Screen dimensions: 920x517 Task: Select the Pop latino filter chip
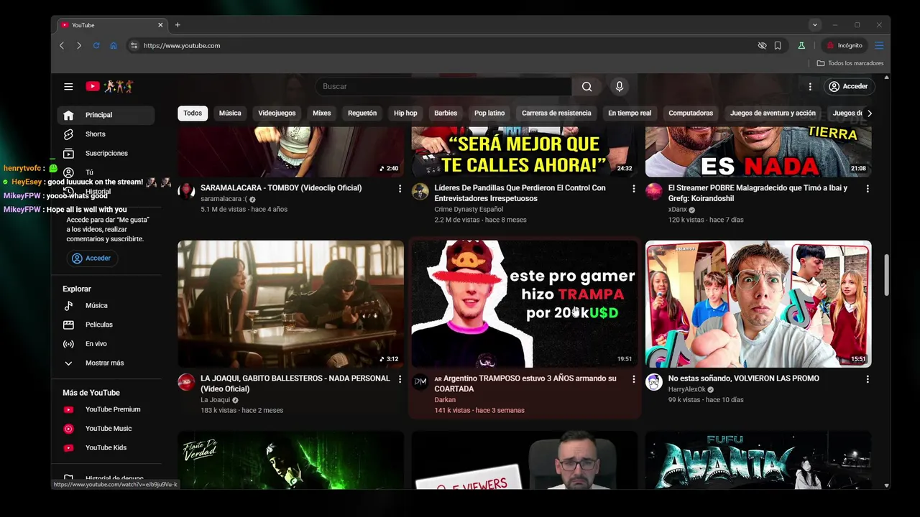tap(489, 113)
